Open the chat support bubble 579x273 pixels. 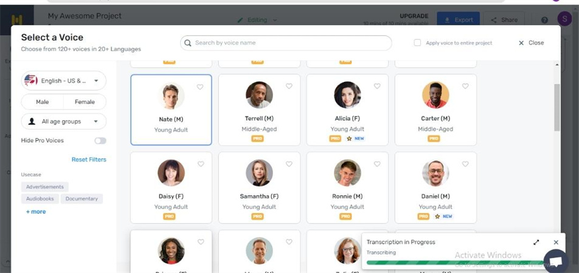[556, 261]
